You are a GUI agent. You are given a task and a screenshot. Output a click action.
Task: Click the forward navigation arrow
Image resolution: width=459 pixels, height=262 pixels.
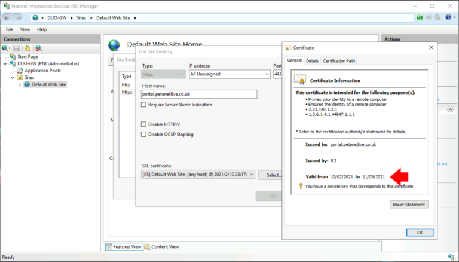(x=19, y=18)
